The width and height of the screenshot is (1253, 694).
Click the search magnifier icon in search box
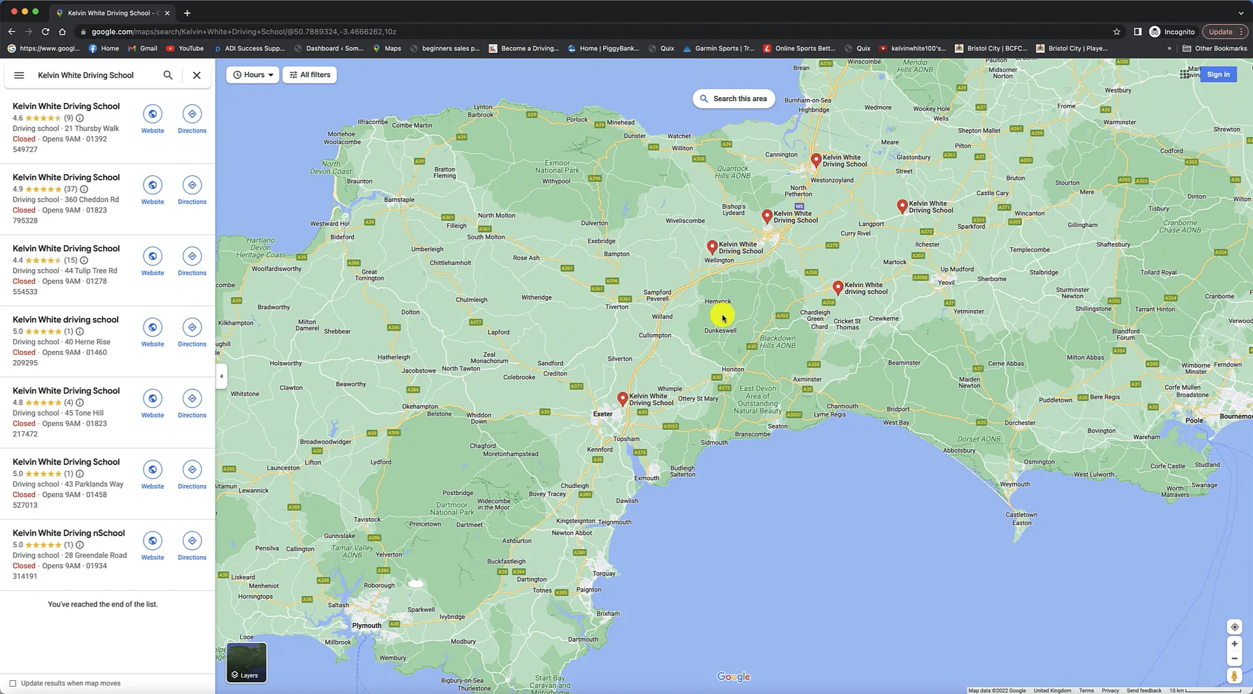point(168,75)
